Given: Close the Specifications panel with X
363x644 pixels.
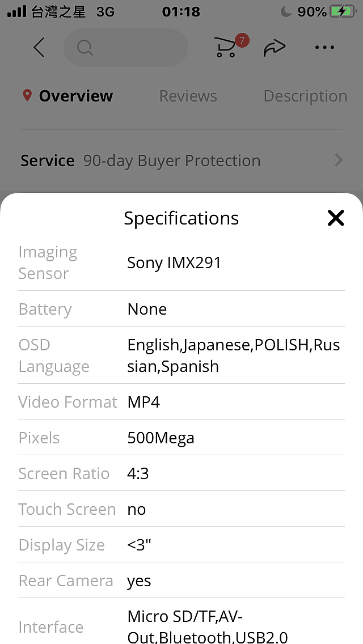Looking at the screenshot, I should pyautogui.click(x=335, y=218).
